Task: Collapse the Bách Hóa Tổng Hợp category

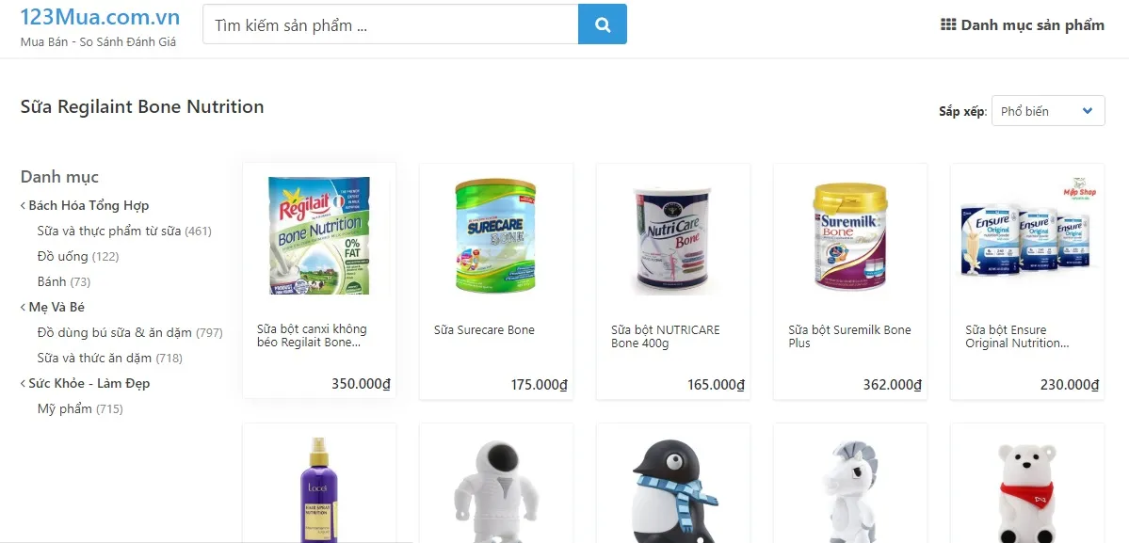Action: (x=84, y=206)
